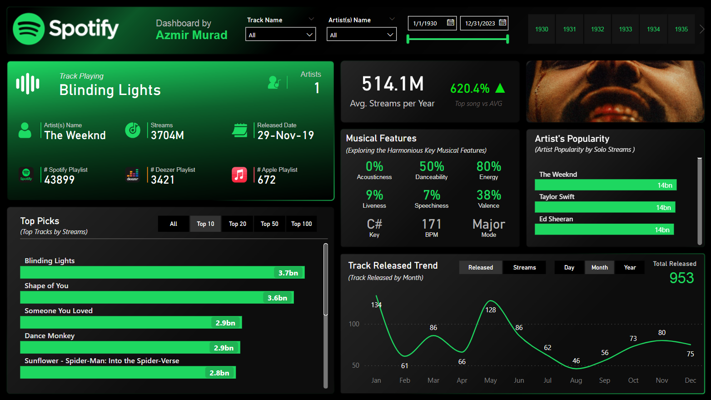This screenshot has width=711, height=400.
Task: Click the sound wave Track Playing icon
Action: (28, 84)
